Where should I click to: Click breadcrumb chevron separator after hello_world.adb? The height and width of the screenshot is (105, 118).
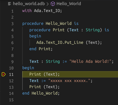point(48,4)
